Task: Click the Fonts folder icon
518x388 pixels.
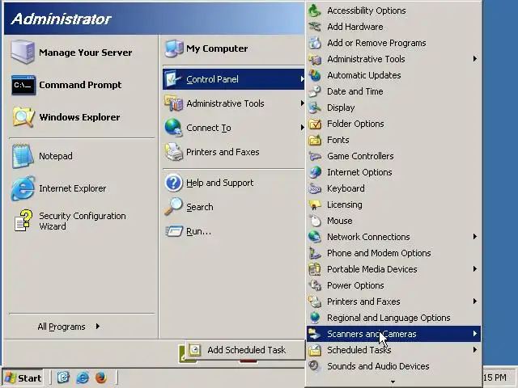Action: coord(315,140)
